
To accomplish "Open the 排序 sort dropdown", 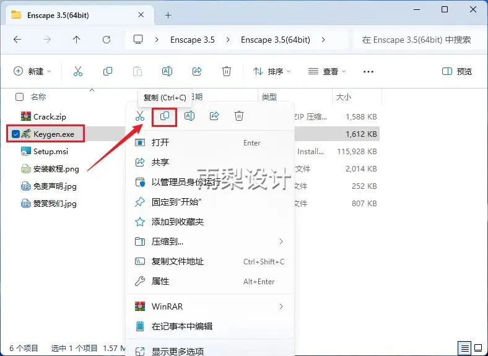I will (x=272, y=72).
